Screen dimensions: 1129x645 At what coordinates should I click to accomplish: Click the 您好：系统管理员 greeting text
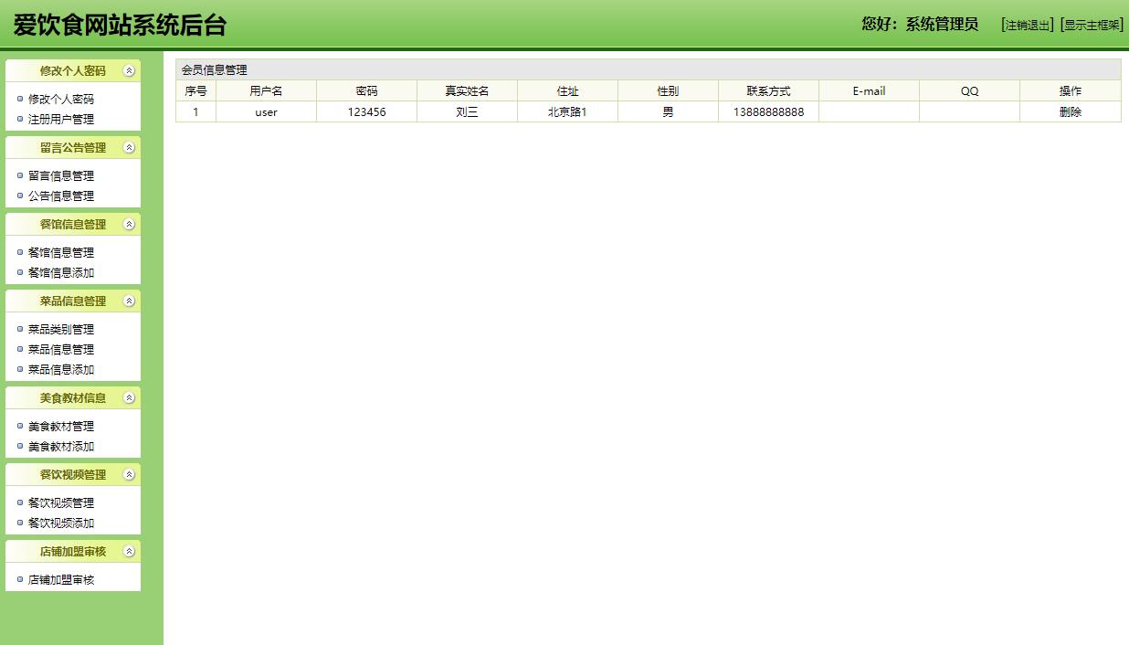[x=920, y=25]
